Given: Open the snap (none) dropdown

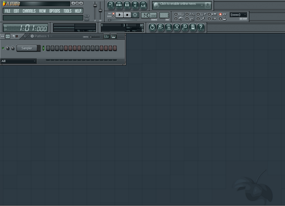Looking at the screenshot, I should click(238, 15).
